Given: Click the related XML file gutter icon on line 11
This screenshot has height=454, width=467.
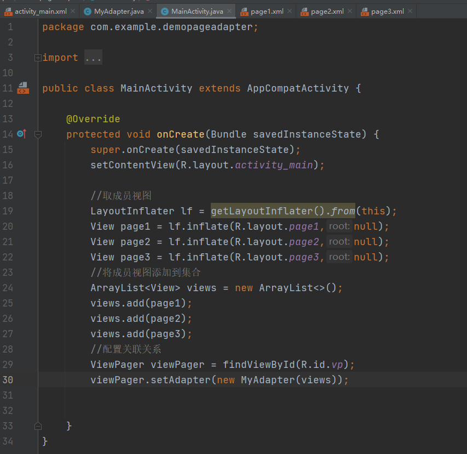Looking at the screenshot, I should click(x=23, y=88).
